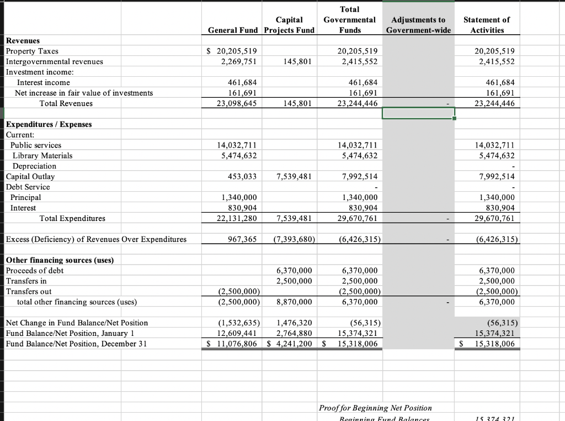Select the Net Change in Fund Balance label
This screenshot has height=421, width=565.
tap(76, 323)
